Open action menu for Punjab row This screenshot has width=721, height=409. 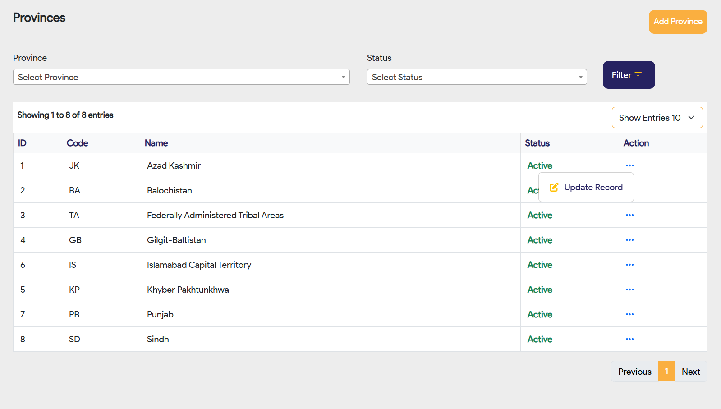point(629,314)
